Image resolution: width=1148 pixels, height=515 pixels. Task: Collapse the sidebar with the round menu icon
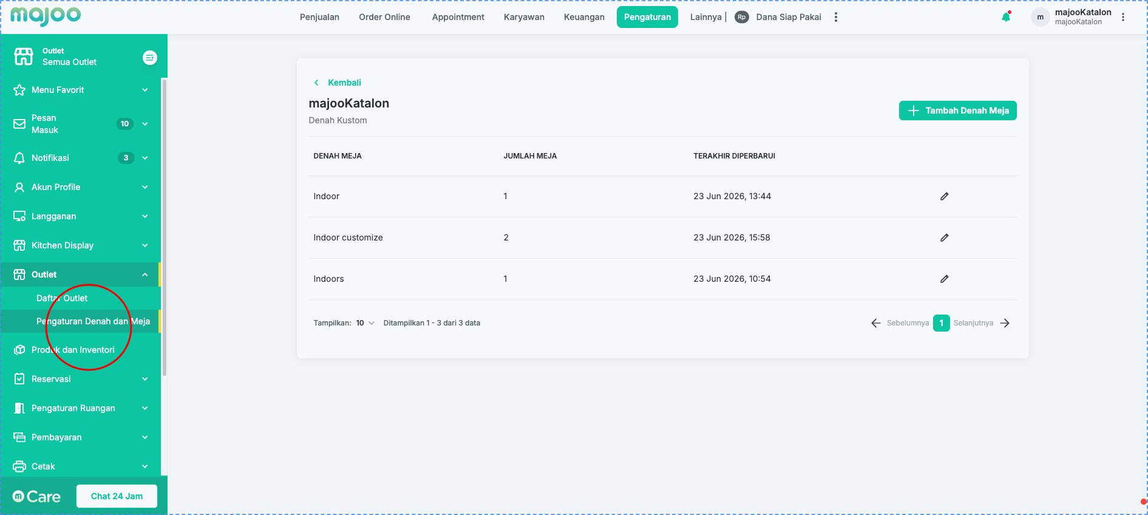pyautogui.click(x=150, y=57)
